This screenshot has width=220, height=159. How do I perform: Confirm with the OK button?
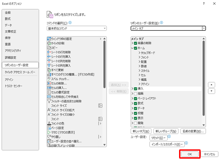pyautogui.click(x=190, y=154)
